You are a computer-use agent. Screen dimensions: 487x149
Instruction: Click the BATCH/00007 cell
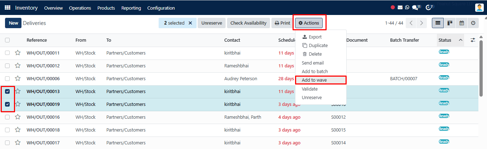coord(404,79)
